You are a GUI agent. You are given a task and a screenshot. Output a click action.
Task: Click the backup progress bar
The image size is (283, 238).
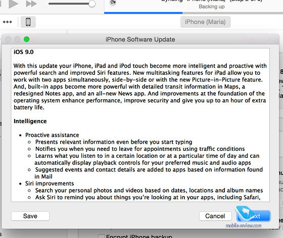point(194,13)
